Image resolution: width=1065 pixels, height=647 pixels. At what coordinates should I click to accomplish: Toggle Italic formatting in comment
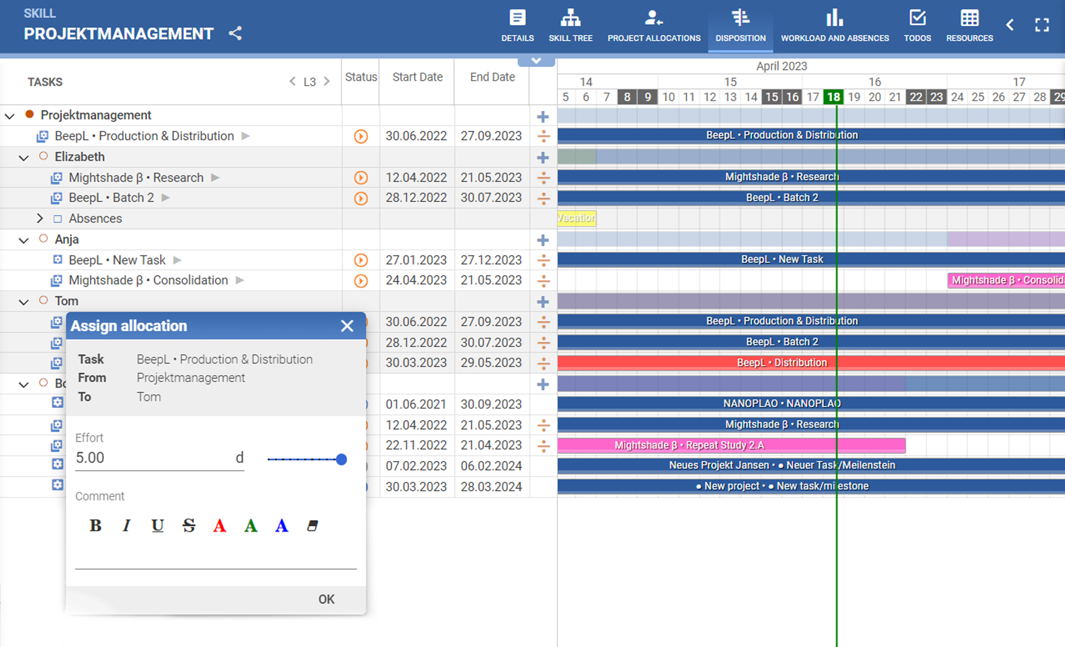coord(126,526)
